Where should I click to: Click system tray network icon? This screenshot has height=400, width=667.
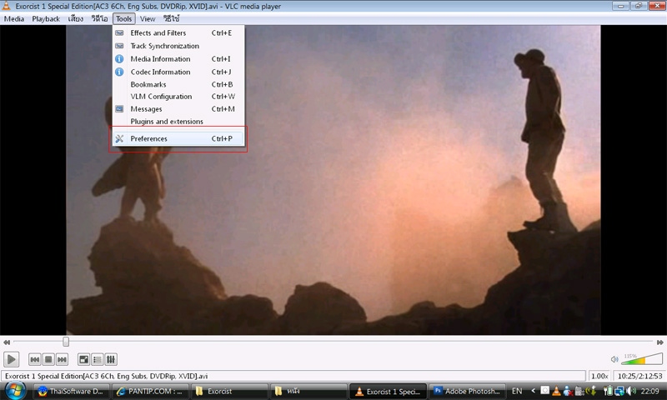coord(619,391)
